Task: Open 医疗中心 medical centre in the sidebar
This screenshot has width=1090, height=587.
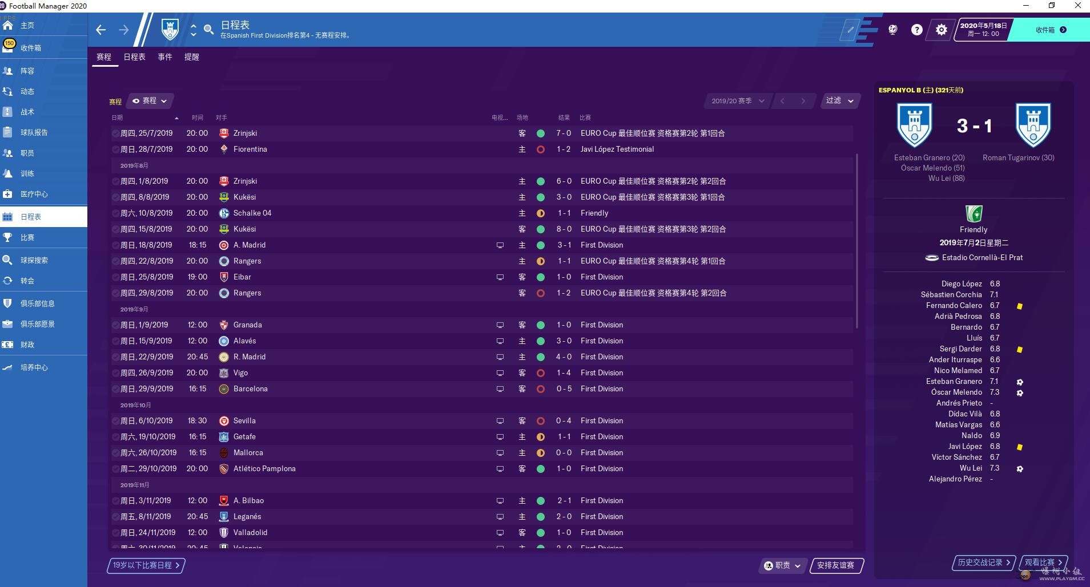Action: coord(43,194)
